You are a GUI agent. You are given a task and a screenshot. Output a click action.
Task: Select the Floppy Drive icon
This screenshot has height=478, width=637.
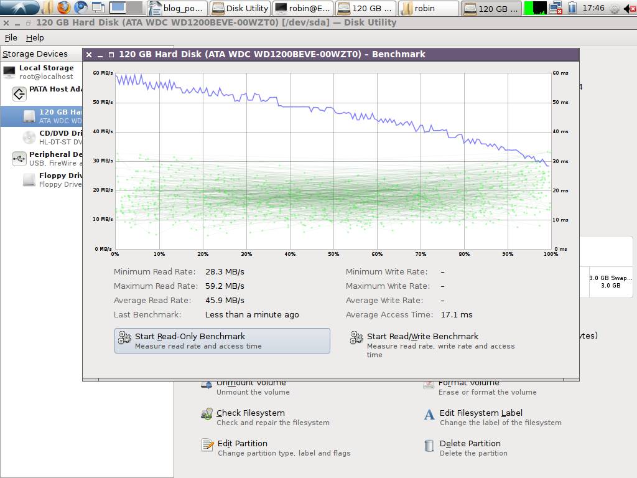point(29,180)
